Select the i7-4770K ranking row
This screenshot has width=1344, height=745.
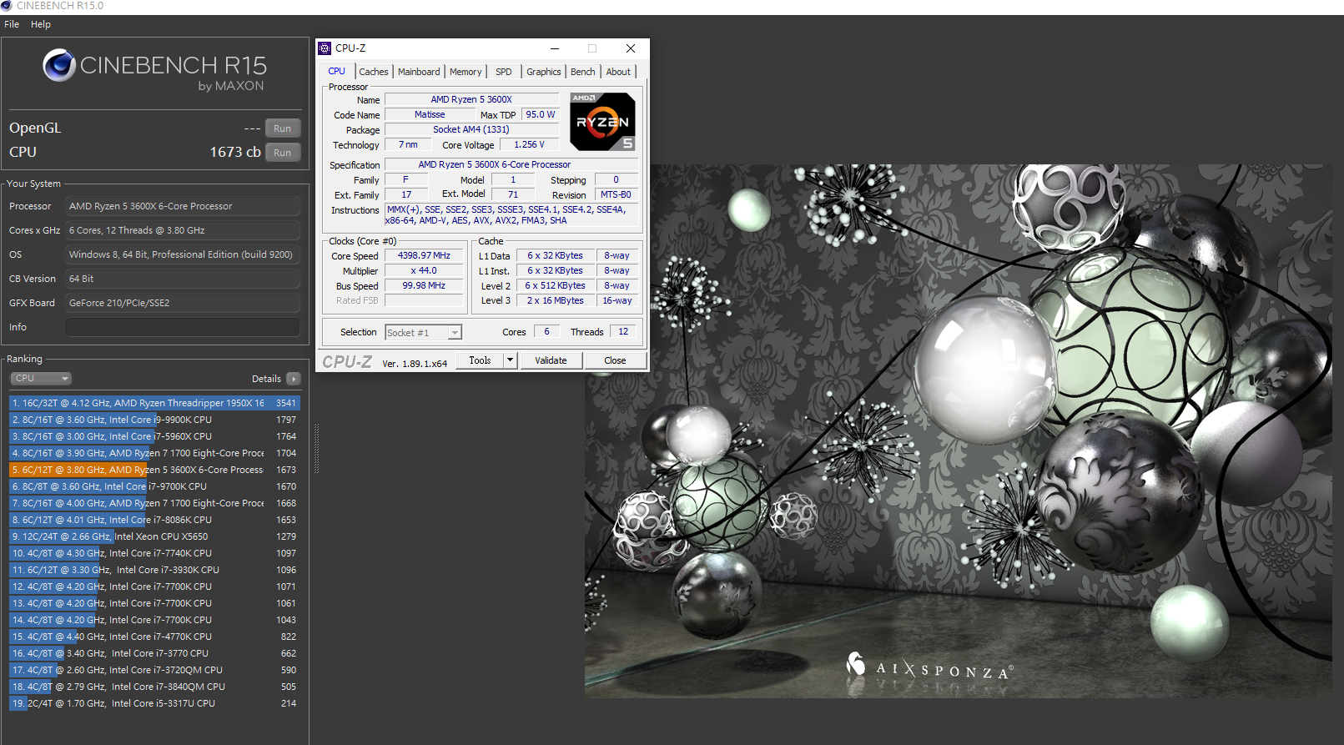pos(154,637)
